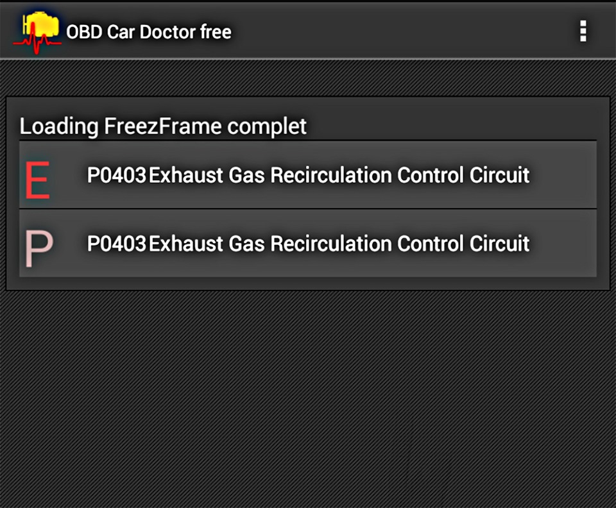Click the blank space right of the E row text
The image size is (616, 508).
(x=563, y=175)
